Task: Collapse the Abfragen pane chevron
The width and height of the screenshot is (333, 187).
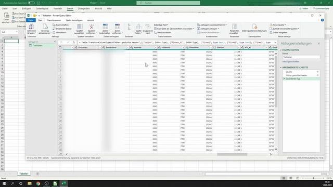Action: tap(55, 42)
